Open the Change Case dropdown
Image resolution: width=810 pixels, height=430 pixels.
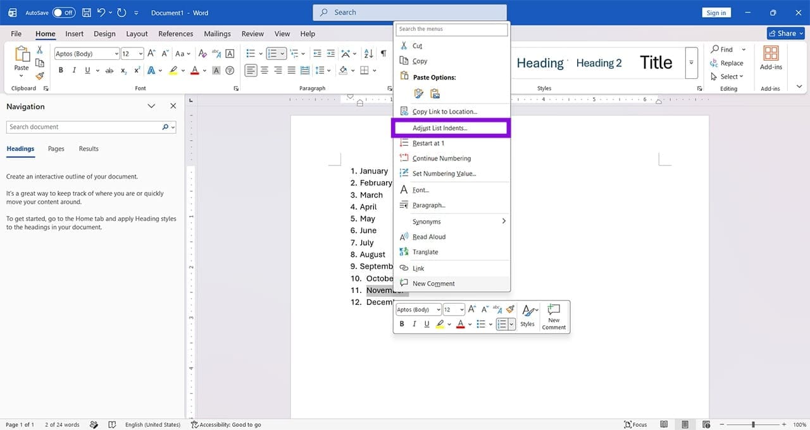click(184, 54)
